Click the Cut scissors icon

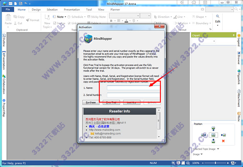[15, 23]
